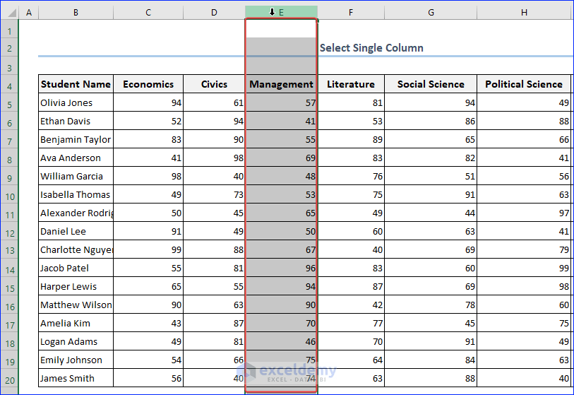Click the Political Science header cell
This screenshot has width=574, height=395.
(524, 84)
